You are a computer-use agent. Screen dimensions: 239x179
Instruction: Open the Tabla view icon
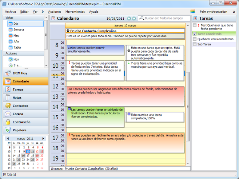click(x=10, y=47)
